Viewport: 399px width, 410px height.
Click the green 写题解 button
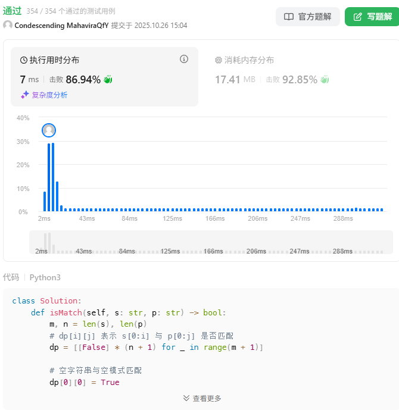click(x=372, y=17)
